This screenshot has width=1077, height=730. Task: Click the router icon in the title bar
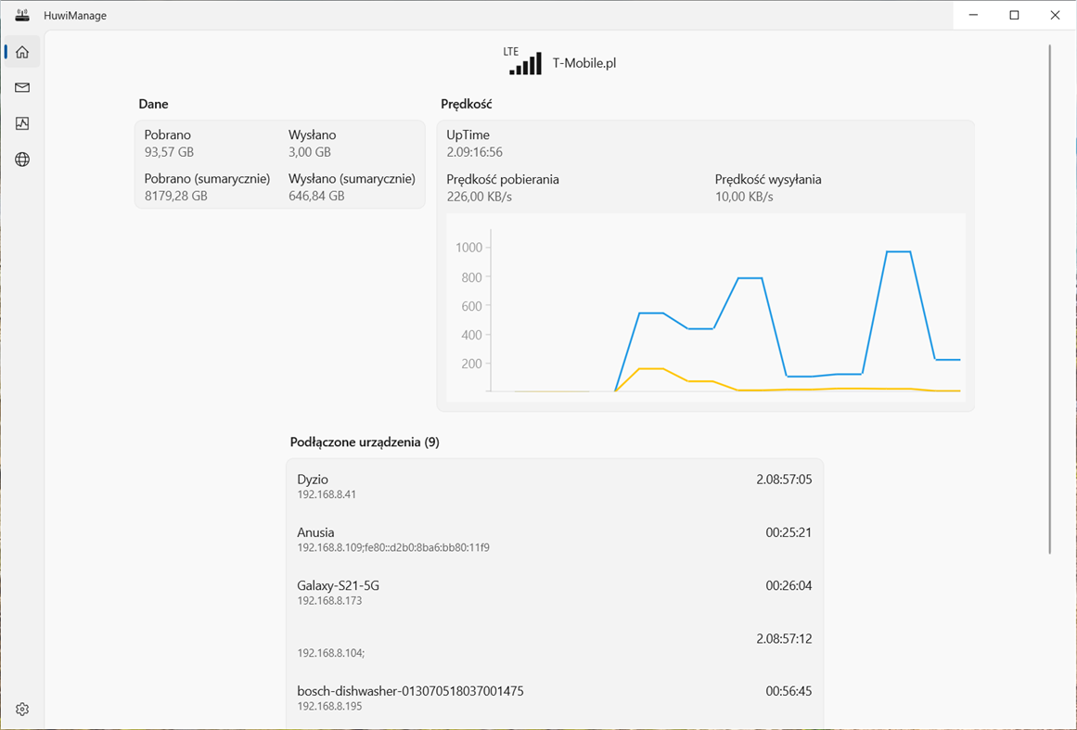point(20,15)
